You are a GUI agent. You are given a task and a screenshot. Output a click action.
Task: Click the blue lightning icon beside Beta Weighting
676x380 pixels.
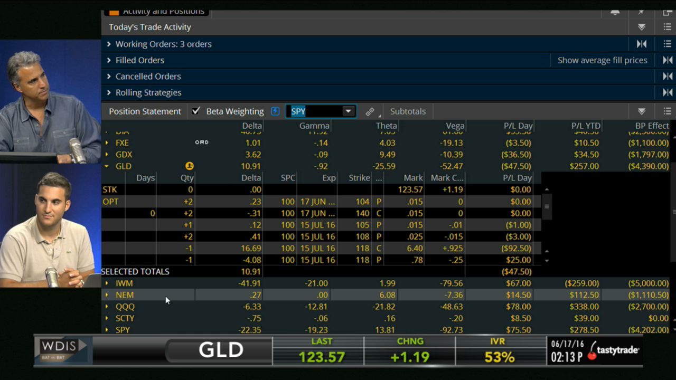(275, 111)
